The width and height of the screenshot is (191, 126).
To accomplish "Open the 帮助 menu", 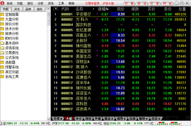I will click(72, 3).
